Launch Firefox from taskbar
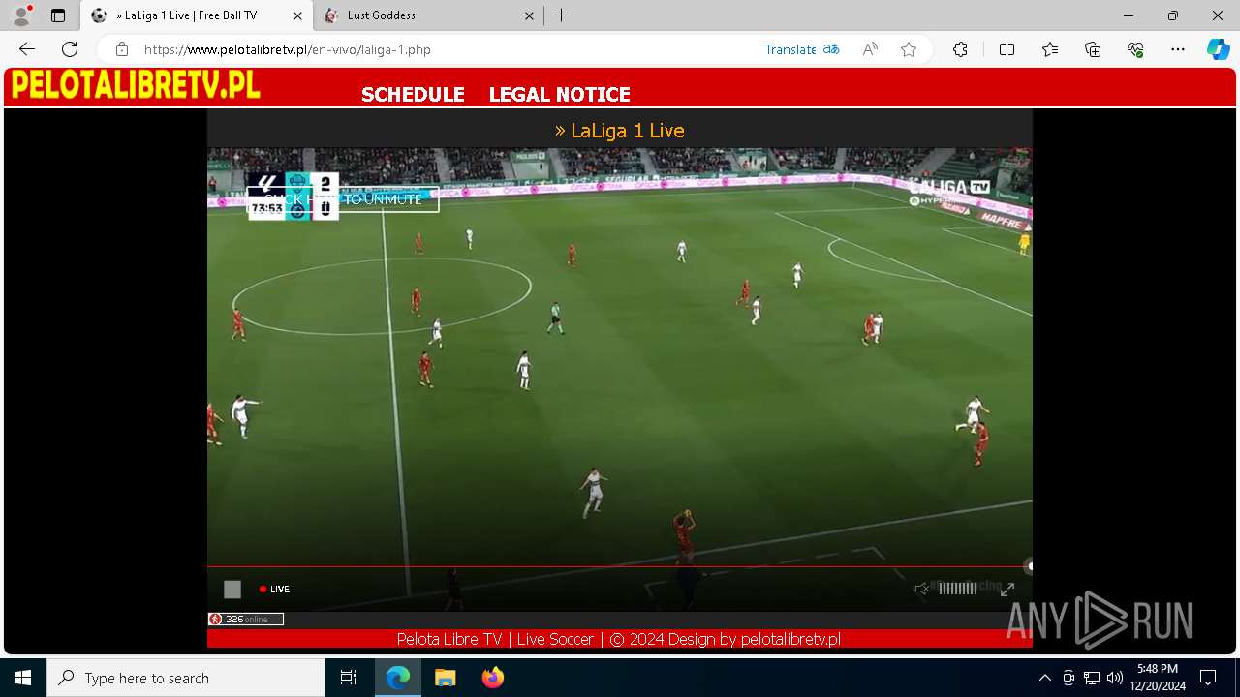Screen dimensions: 1240x697 pyautogui.click(x=492, y=678)
